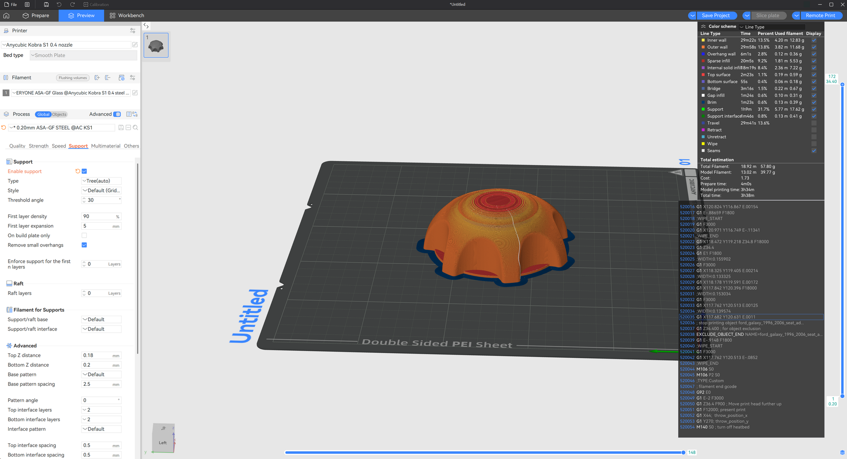Click the undo icon in title bar
The width and height of the screenshot is (847, 459).
(x=59, y=5)
